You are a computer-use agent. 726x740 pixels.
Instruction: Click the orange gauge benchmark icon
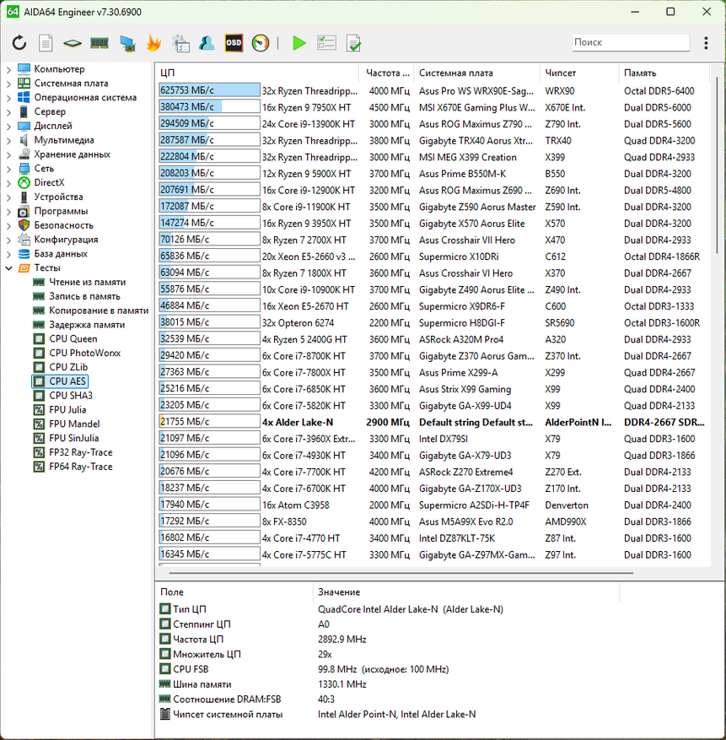tap(261, 43)
